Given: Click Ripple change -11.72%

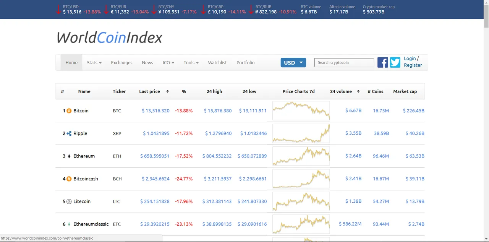Looking at the screenshot, I should click(x=184, y=133).
